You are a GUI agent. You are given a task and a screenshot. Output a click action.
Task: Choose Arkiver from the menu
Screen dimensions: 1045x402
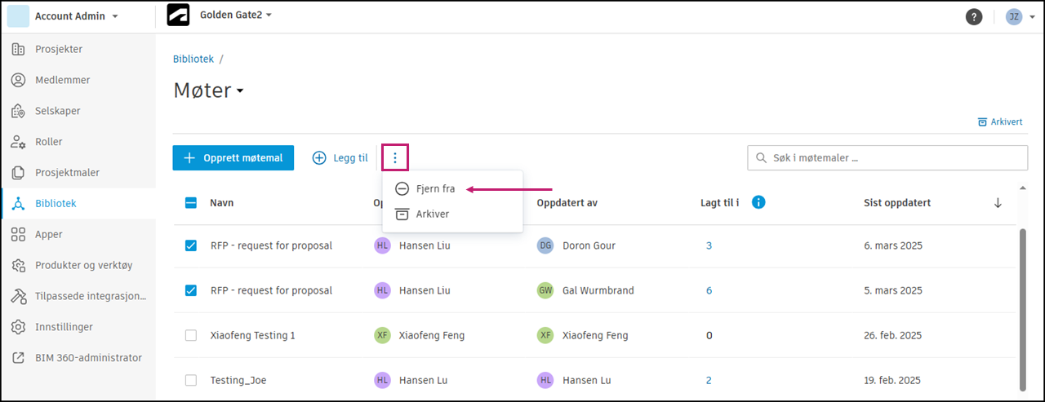(x=432, y=214)
